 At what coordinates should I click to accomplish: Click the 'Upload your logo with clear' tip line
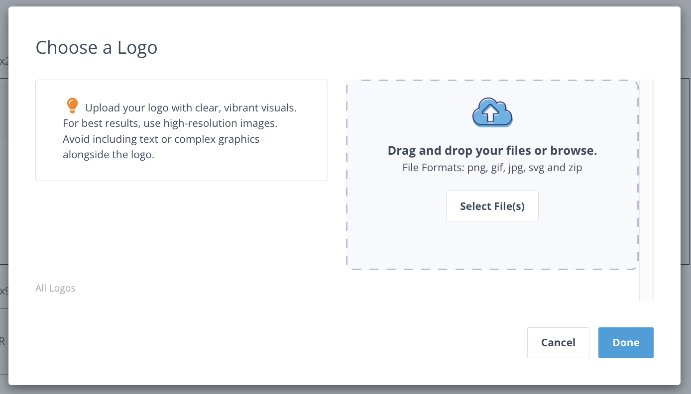(191, 108)
